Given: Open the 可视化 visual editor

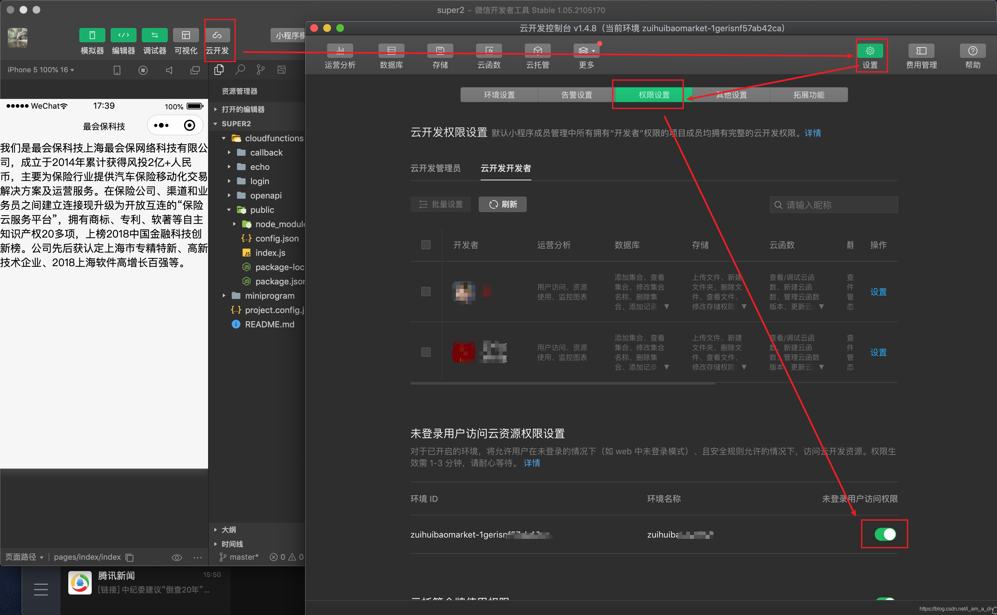Looking at the screenshot, I should [186, 35].
